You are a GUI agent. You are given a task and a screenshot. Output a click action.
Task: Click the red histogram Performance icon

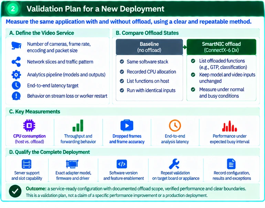tap(230, 126)
